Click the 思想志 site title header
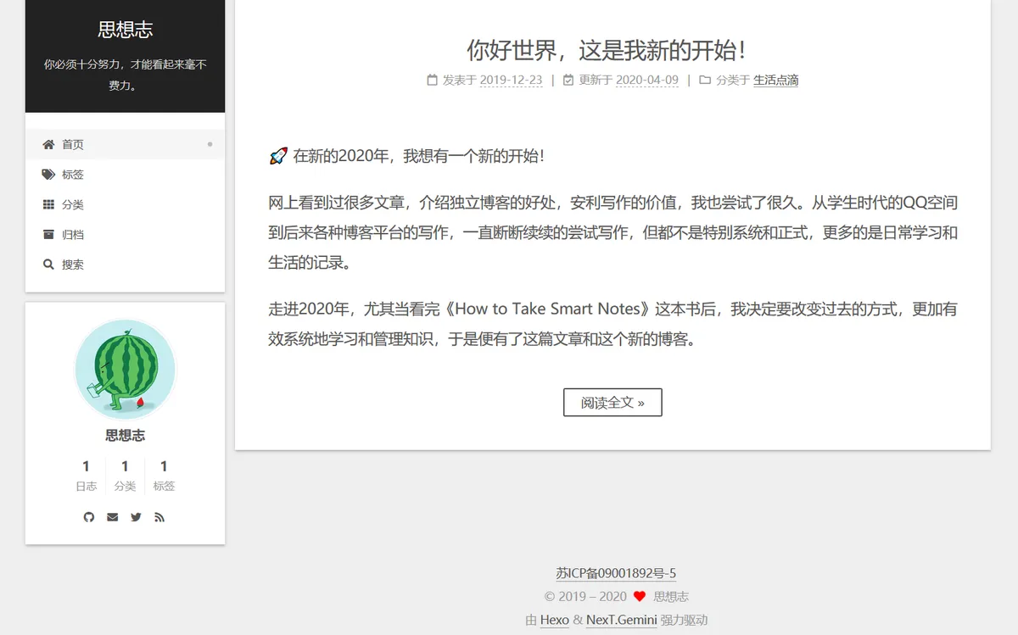 click(x=126, y=30)
